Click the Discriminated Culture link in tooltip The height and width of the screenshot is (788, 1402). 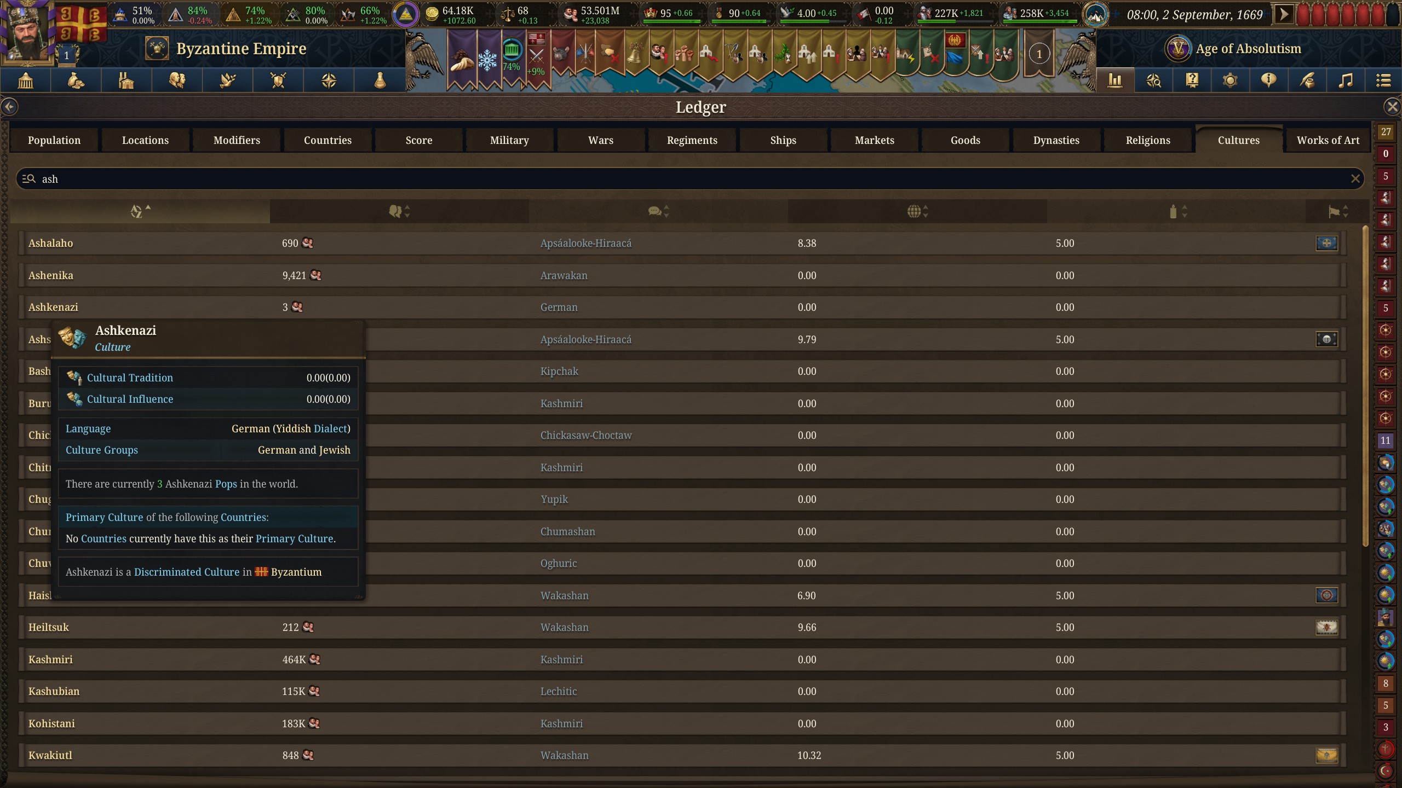(187, 572)
